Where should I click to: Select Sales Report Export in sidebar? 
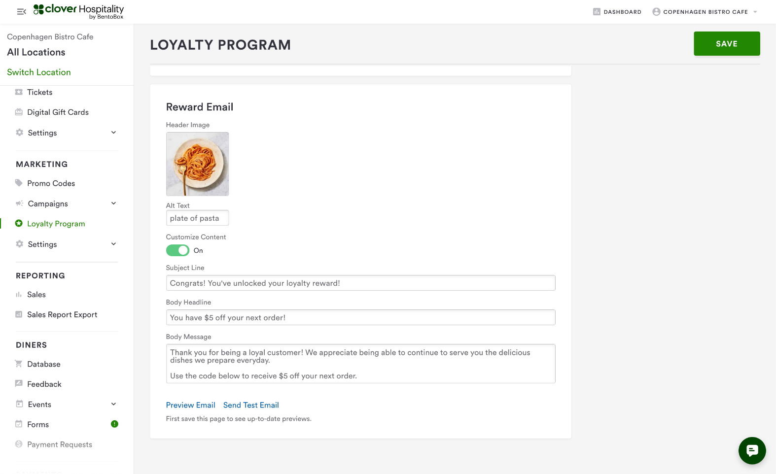(62, 315)
